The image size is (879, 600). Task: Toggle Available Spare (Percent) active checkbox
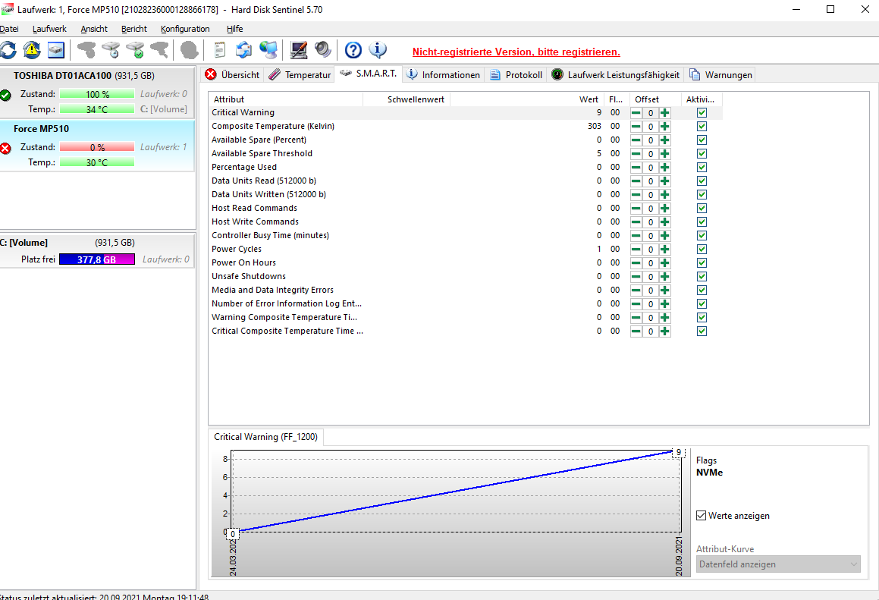pos(702,140)
